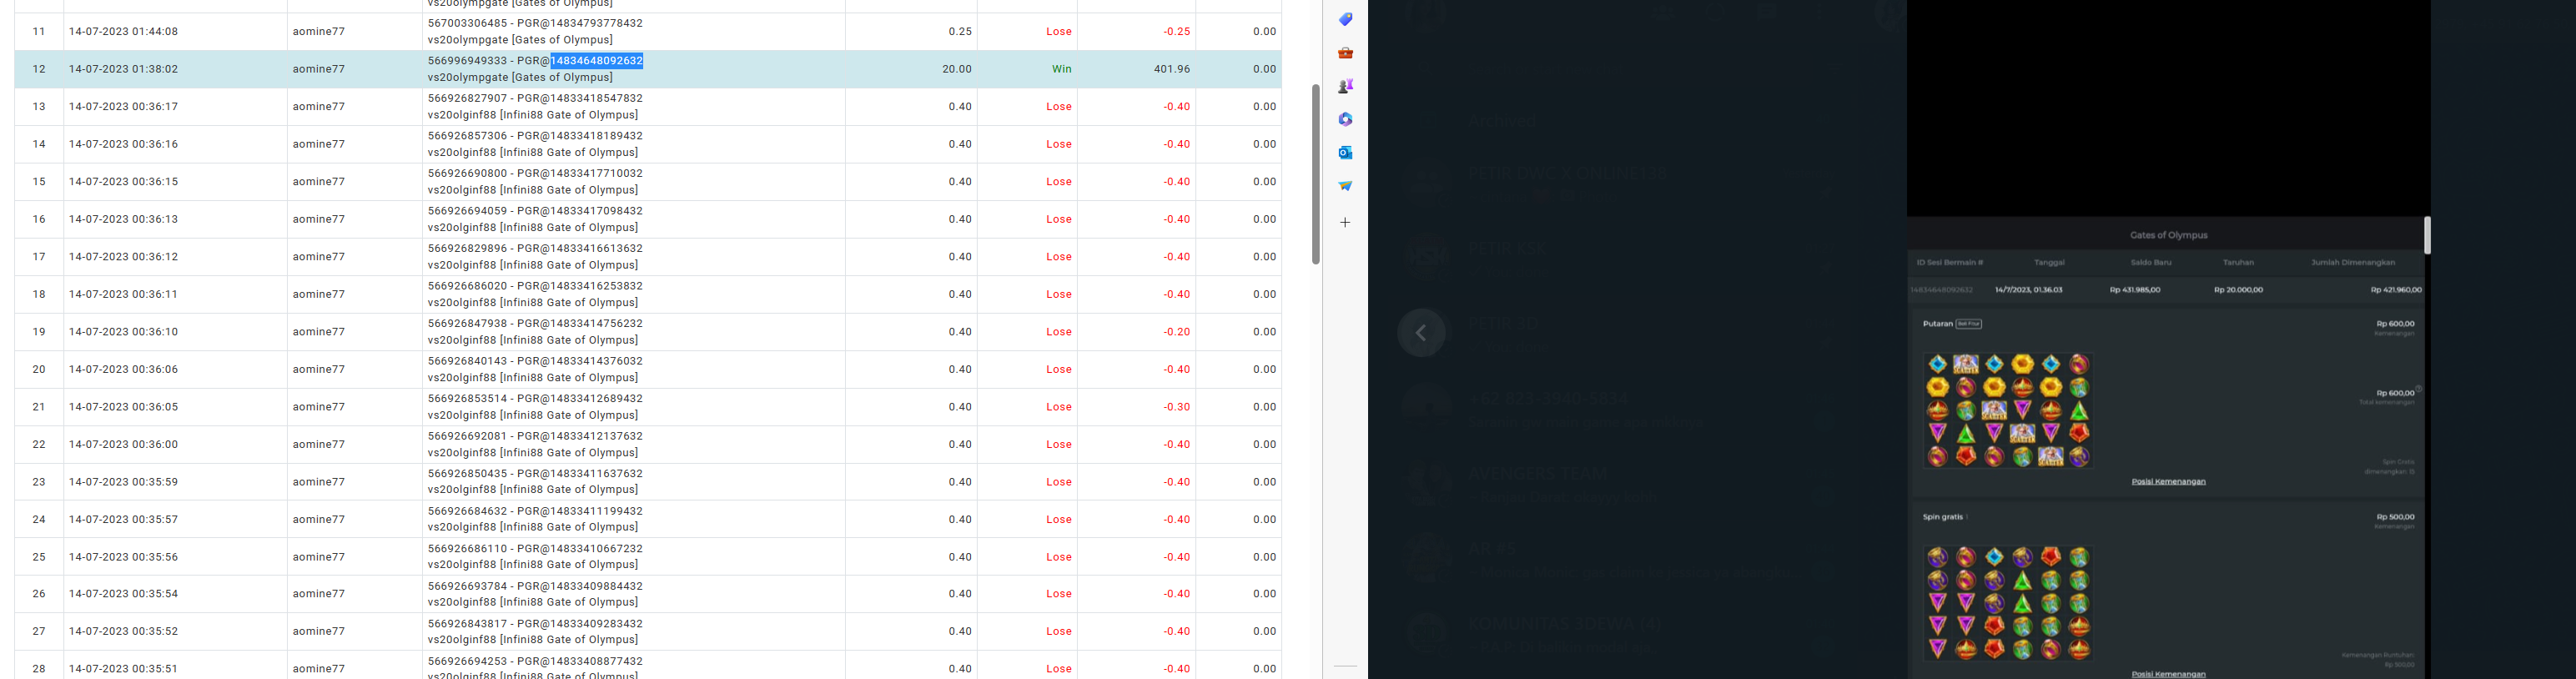This screenshot has height=679, width=2576.
Task: Click the Rp 20.000,00 bet value
Action: pos(2238,290)
